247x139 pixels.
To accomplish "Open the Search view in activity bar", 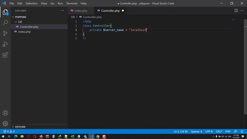I will [5, 22].
